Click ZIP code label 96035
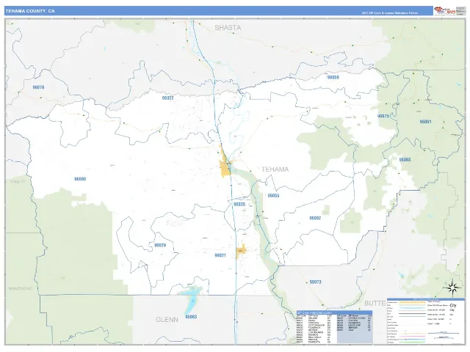Viewport: 470px width, 352px height. (x=239, y=205)
